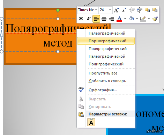The width and height of the screenshot is (164, 135).
Task: Click the green rotation handle
Action: point(58,10)
